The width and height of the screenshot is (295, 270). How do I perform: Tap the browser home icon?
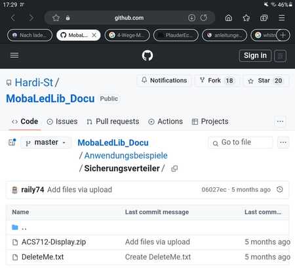click(x=229, y=18)
